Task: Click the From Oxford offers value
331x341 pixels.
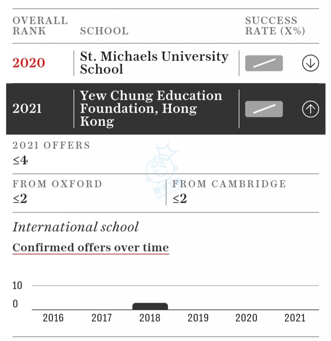Action: click(20, 198)
